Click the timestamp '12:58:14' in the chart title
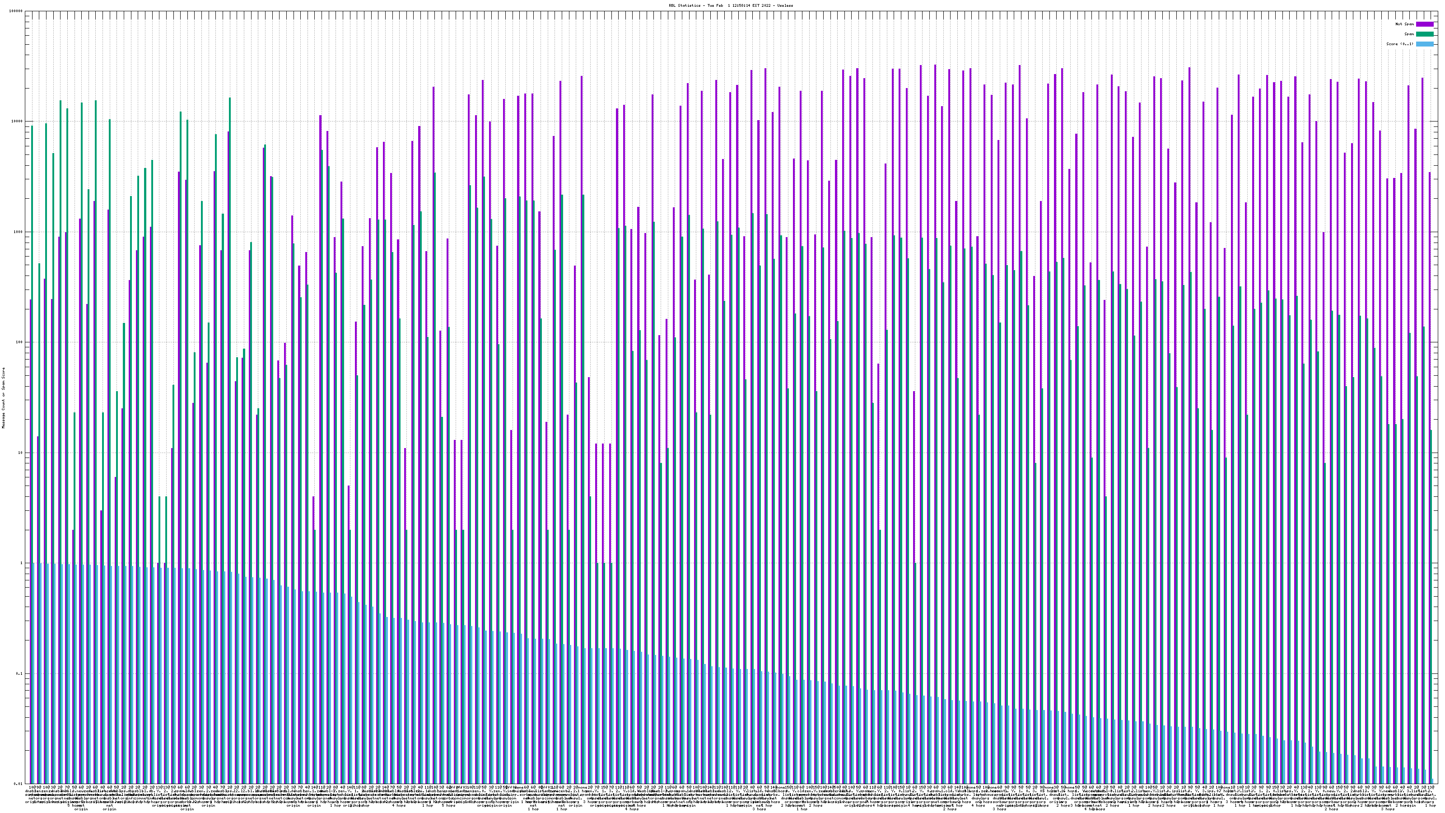The image size is (1445, 813). pos(741,5)
